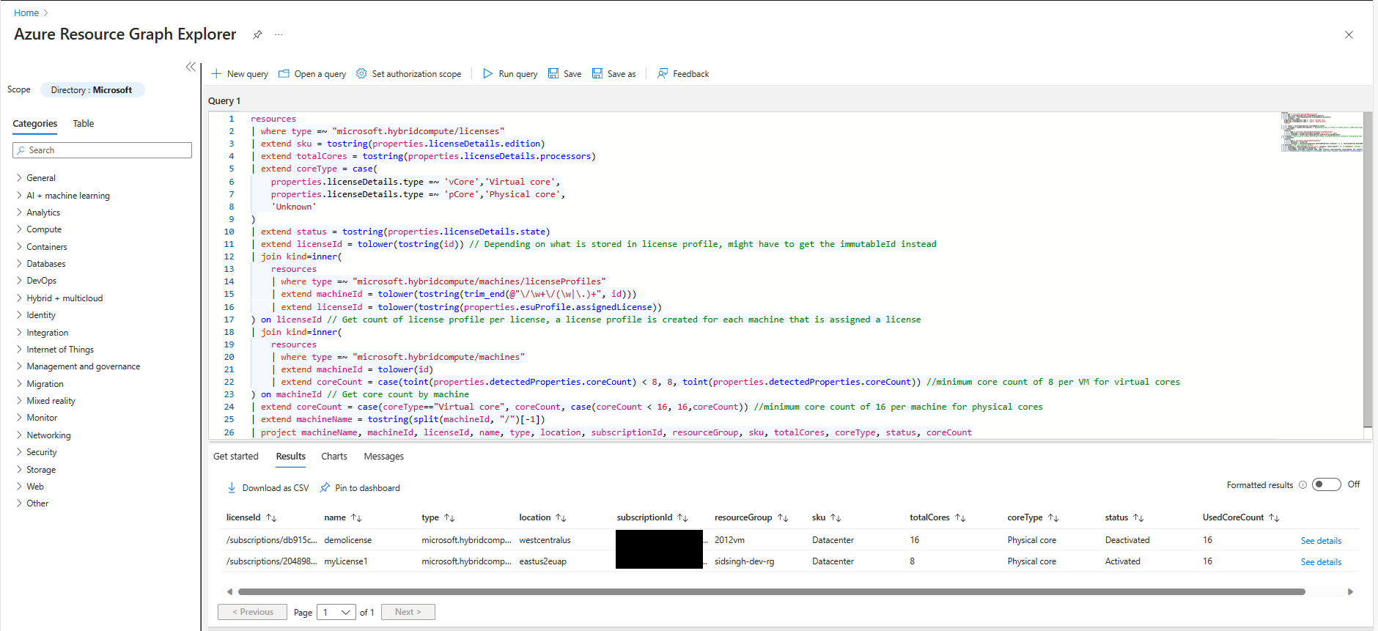Collapse the left categories pane
Image resolution: width=1378 pixels, height=631 pixels.
coord(191,67)
